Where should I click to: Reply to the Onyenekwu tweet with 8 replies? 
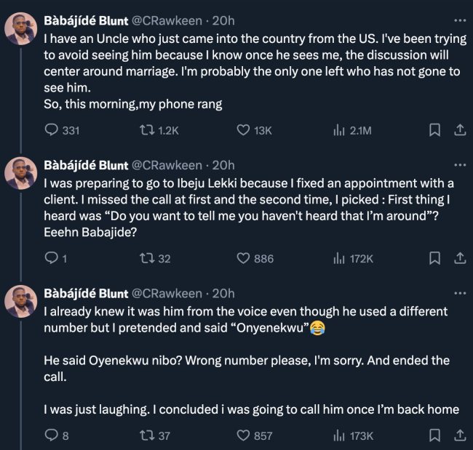[x=52, y=435]
